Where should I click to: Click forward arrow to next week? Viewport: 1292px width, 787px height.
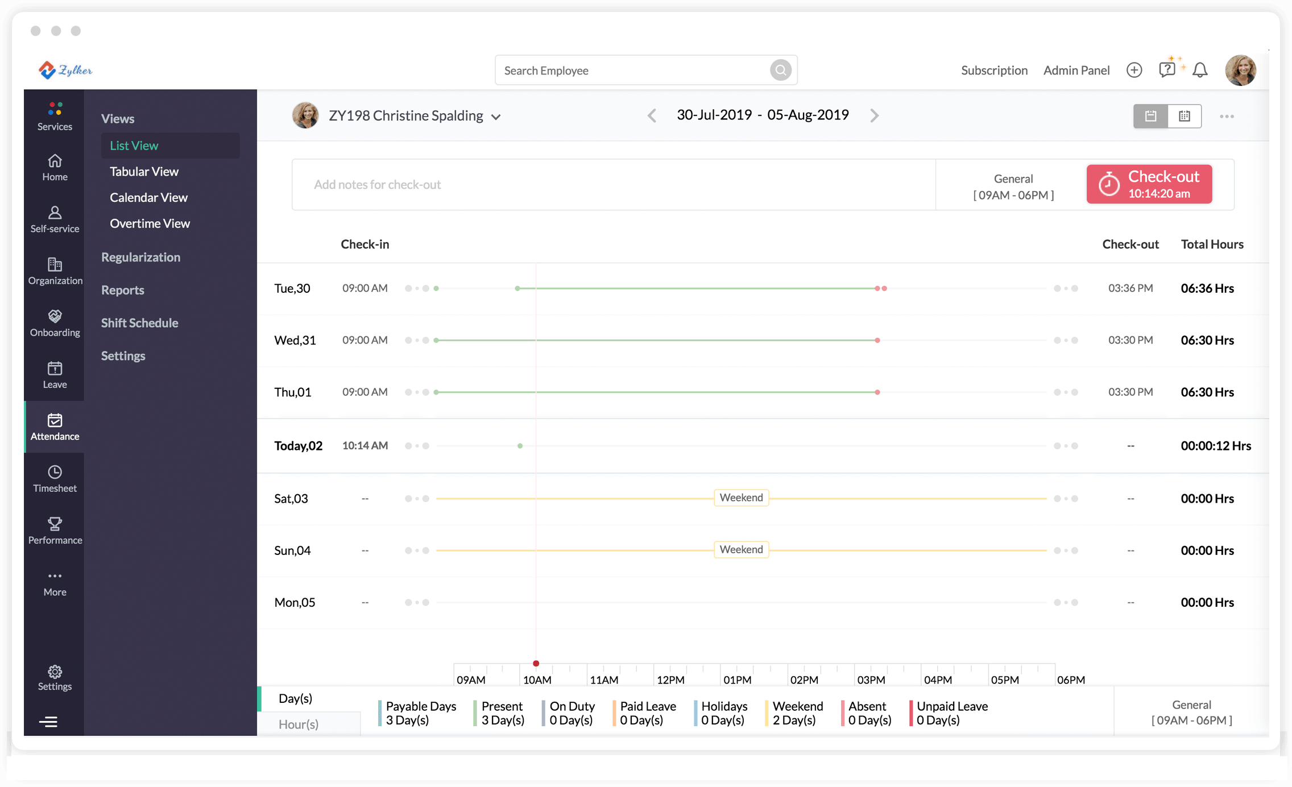click(873, 115)
